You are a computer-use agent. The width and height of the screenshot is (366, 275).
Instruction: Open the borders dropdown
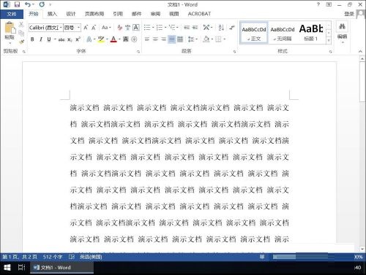(220, 39)
